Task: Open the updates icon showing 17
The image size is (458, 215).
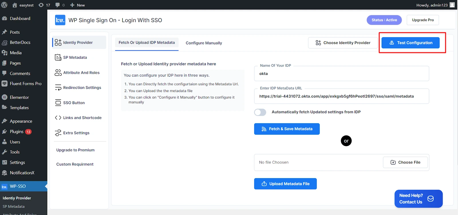Action: tap(41, 5)
